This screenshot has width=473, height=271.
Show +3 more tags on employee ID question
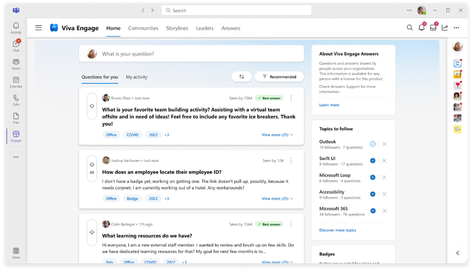167,199
